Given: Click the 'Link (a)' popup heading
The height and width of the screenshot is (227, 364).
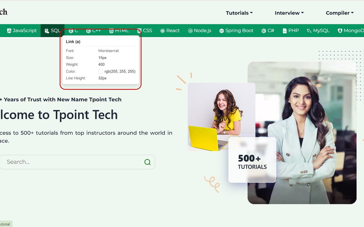Looking at the screenshot, I should point(73,42).
